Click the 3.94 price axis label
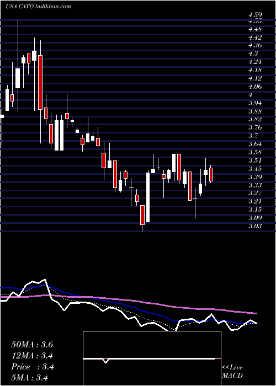This screenshot has height=386, width=276. (x=255, y=103)
